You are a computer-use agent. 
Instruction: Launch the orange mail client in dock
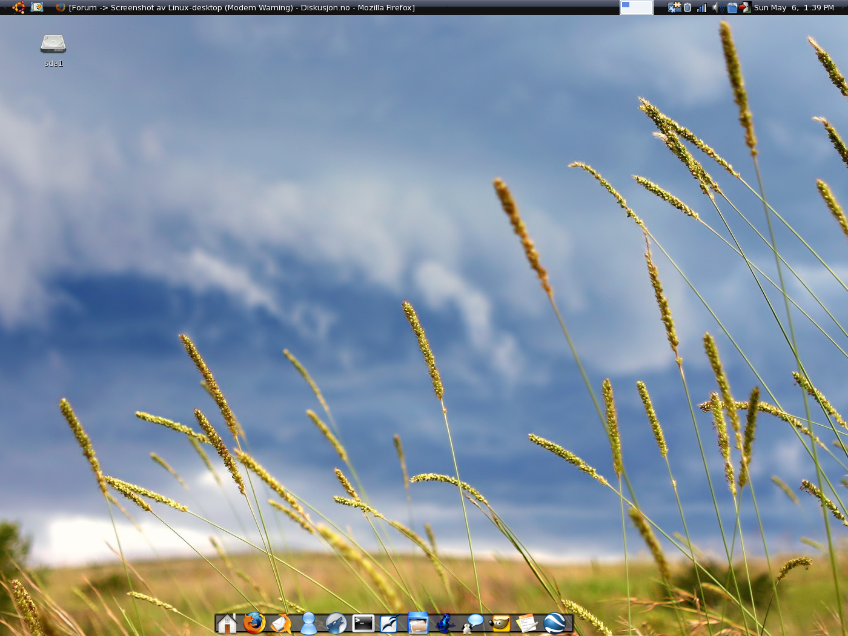point(281,623)
